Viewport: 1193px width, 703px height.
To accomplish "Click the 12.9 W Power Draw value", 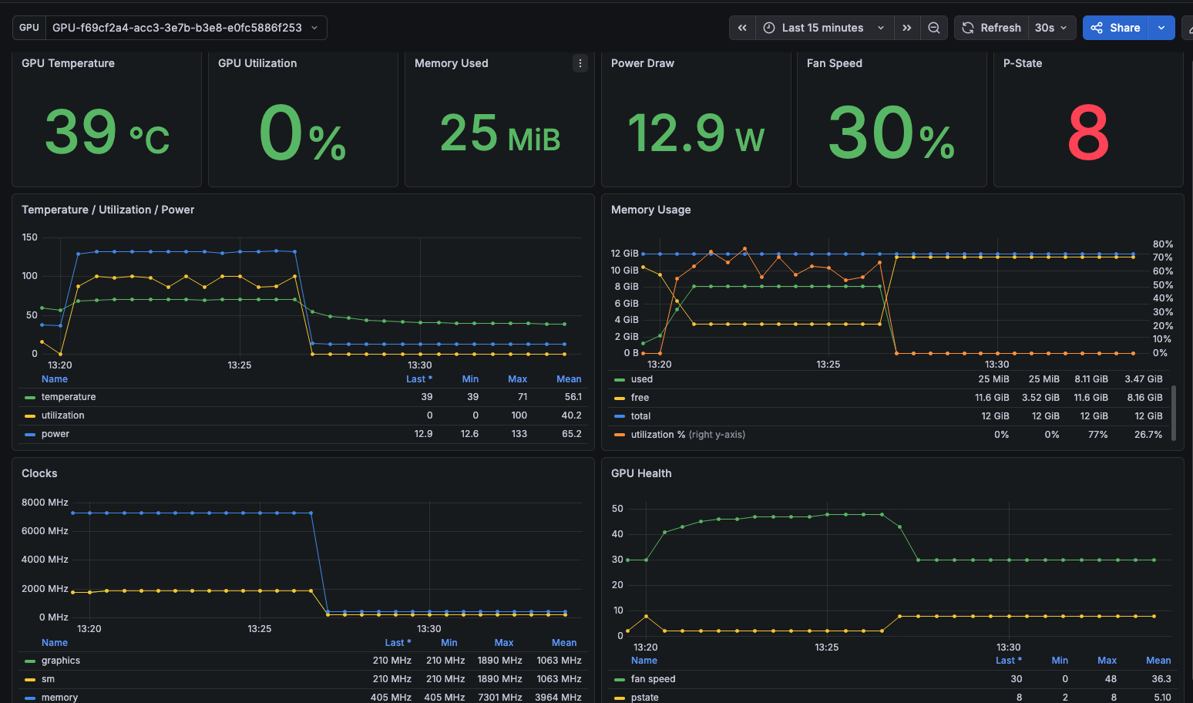I will (x=696, y=133).
